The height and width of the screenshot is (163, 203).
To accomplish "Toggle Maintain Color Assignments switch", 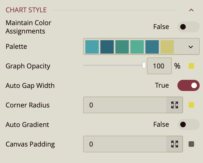I will 188,27.
